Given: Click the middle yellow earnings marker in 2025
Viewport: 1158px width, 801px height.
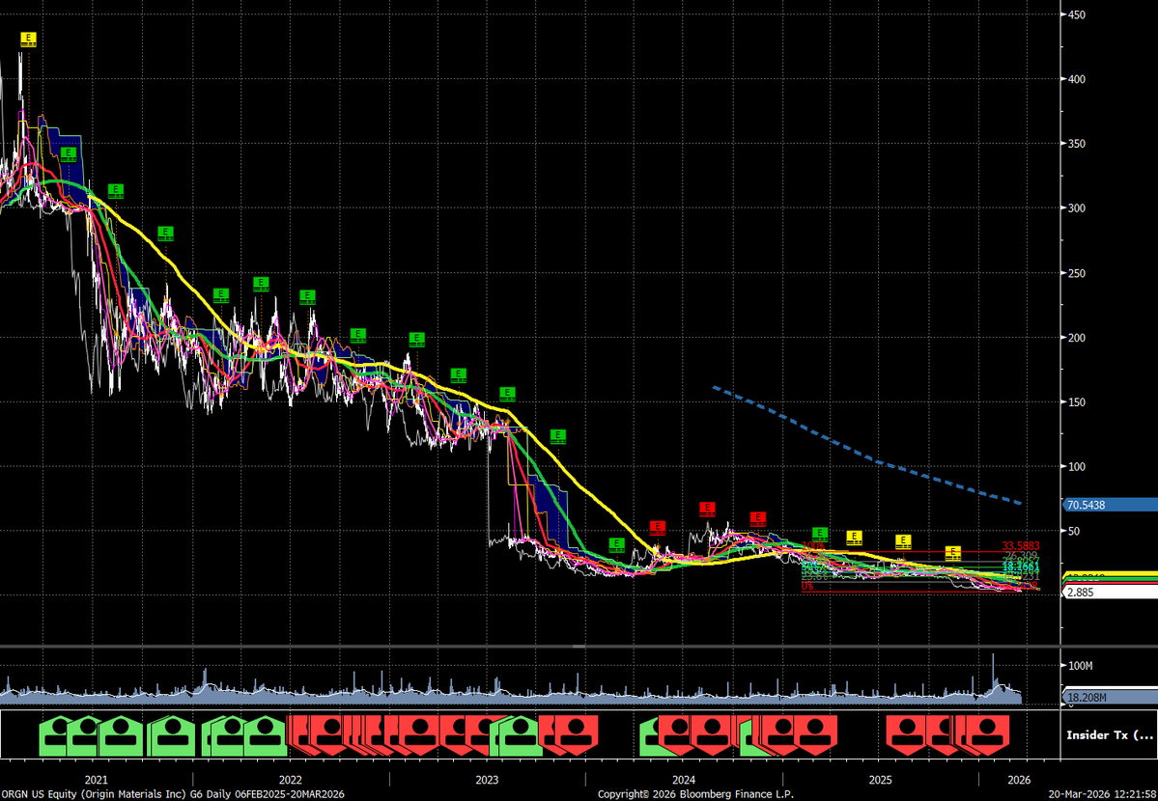Looking at the screenshot, I should click(x=903, y=541).
